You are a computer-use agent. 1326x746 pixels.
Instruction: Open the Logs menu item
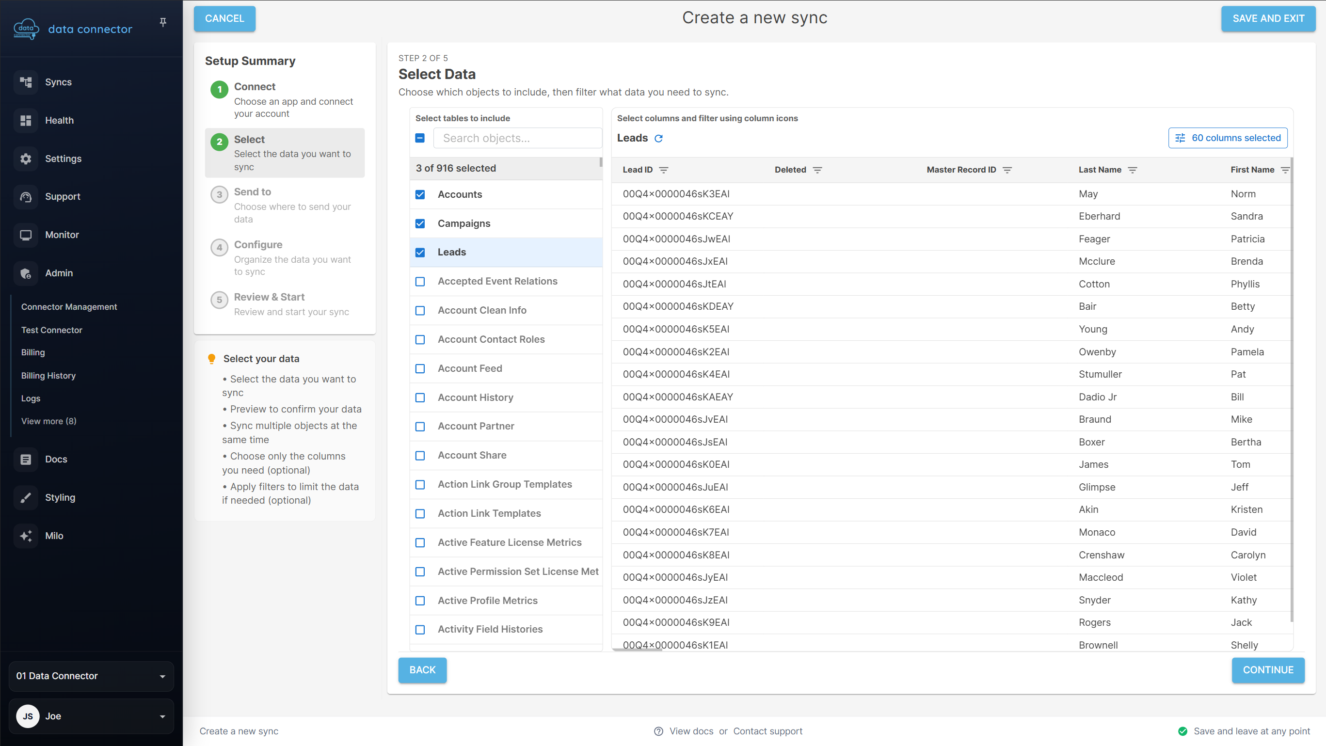pos(31,398)
